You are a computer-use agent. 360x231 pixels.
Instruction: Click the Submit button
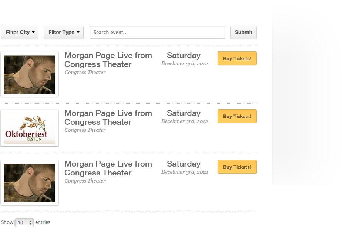243,32
